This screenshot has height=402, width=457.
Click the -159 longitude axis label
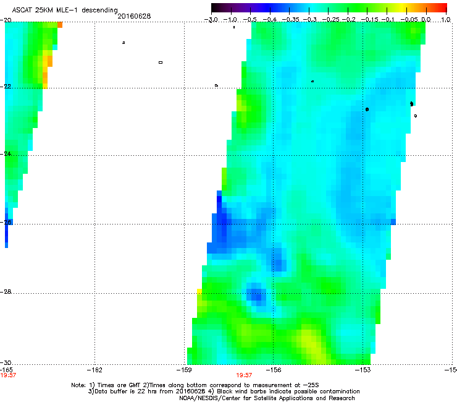tap(184, 370)
